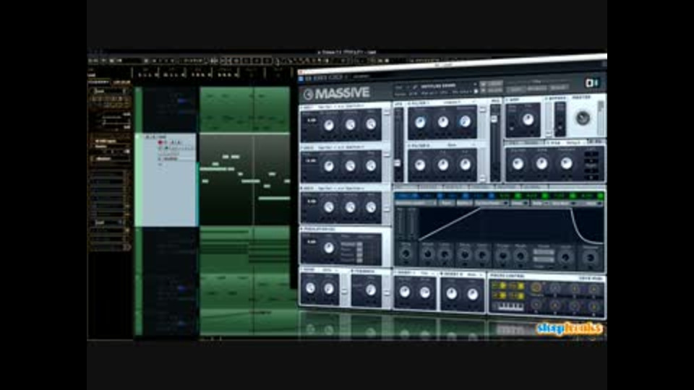Switch to Browser view button
The width and height of the screenshot is (694, 390).
[559, 87]
